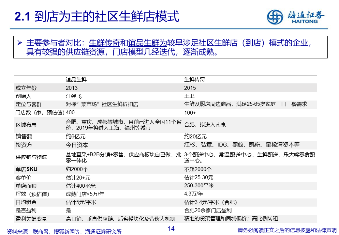
Task: Click the founding year '2015' cell
Action: click(x=190, y=88)
